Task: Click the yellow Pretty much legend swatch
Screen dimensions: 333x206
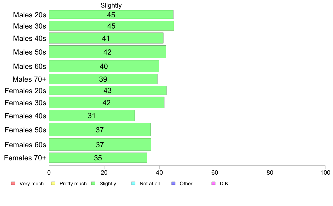Action: coord(53,183)
